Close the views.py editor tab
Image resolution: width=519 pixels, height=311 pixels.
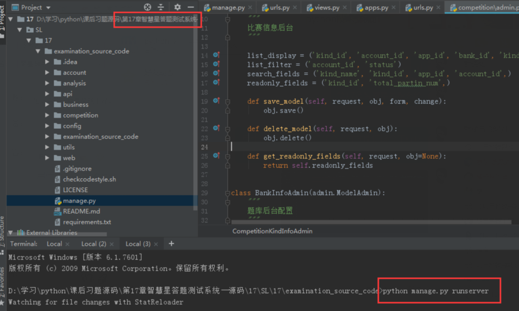[345, 7]
